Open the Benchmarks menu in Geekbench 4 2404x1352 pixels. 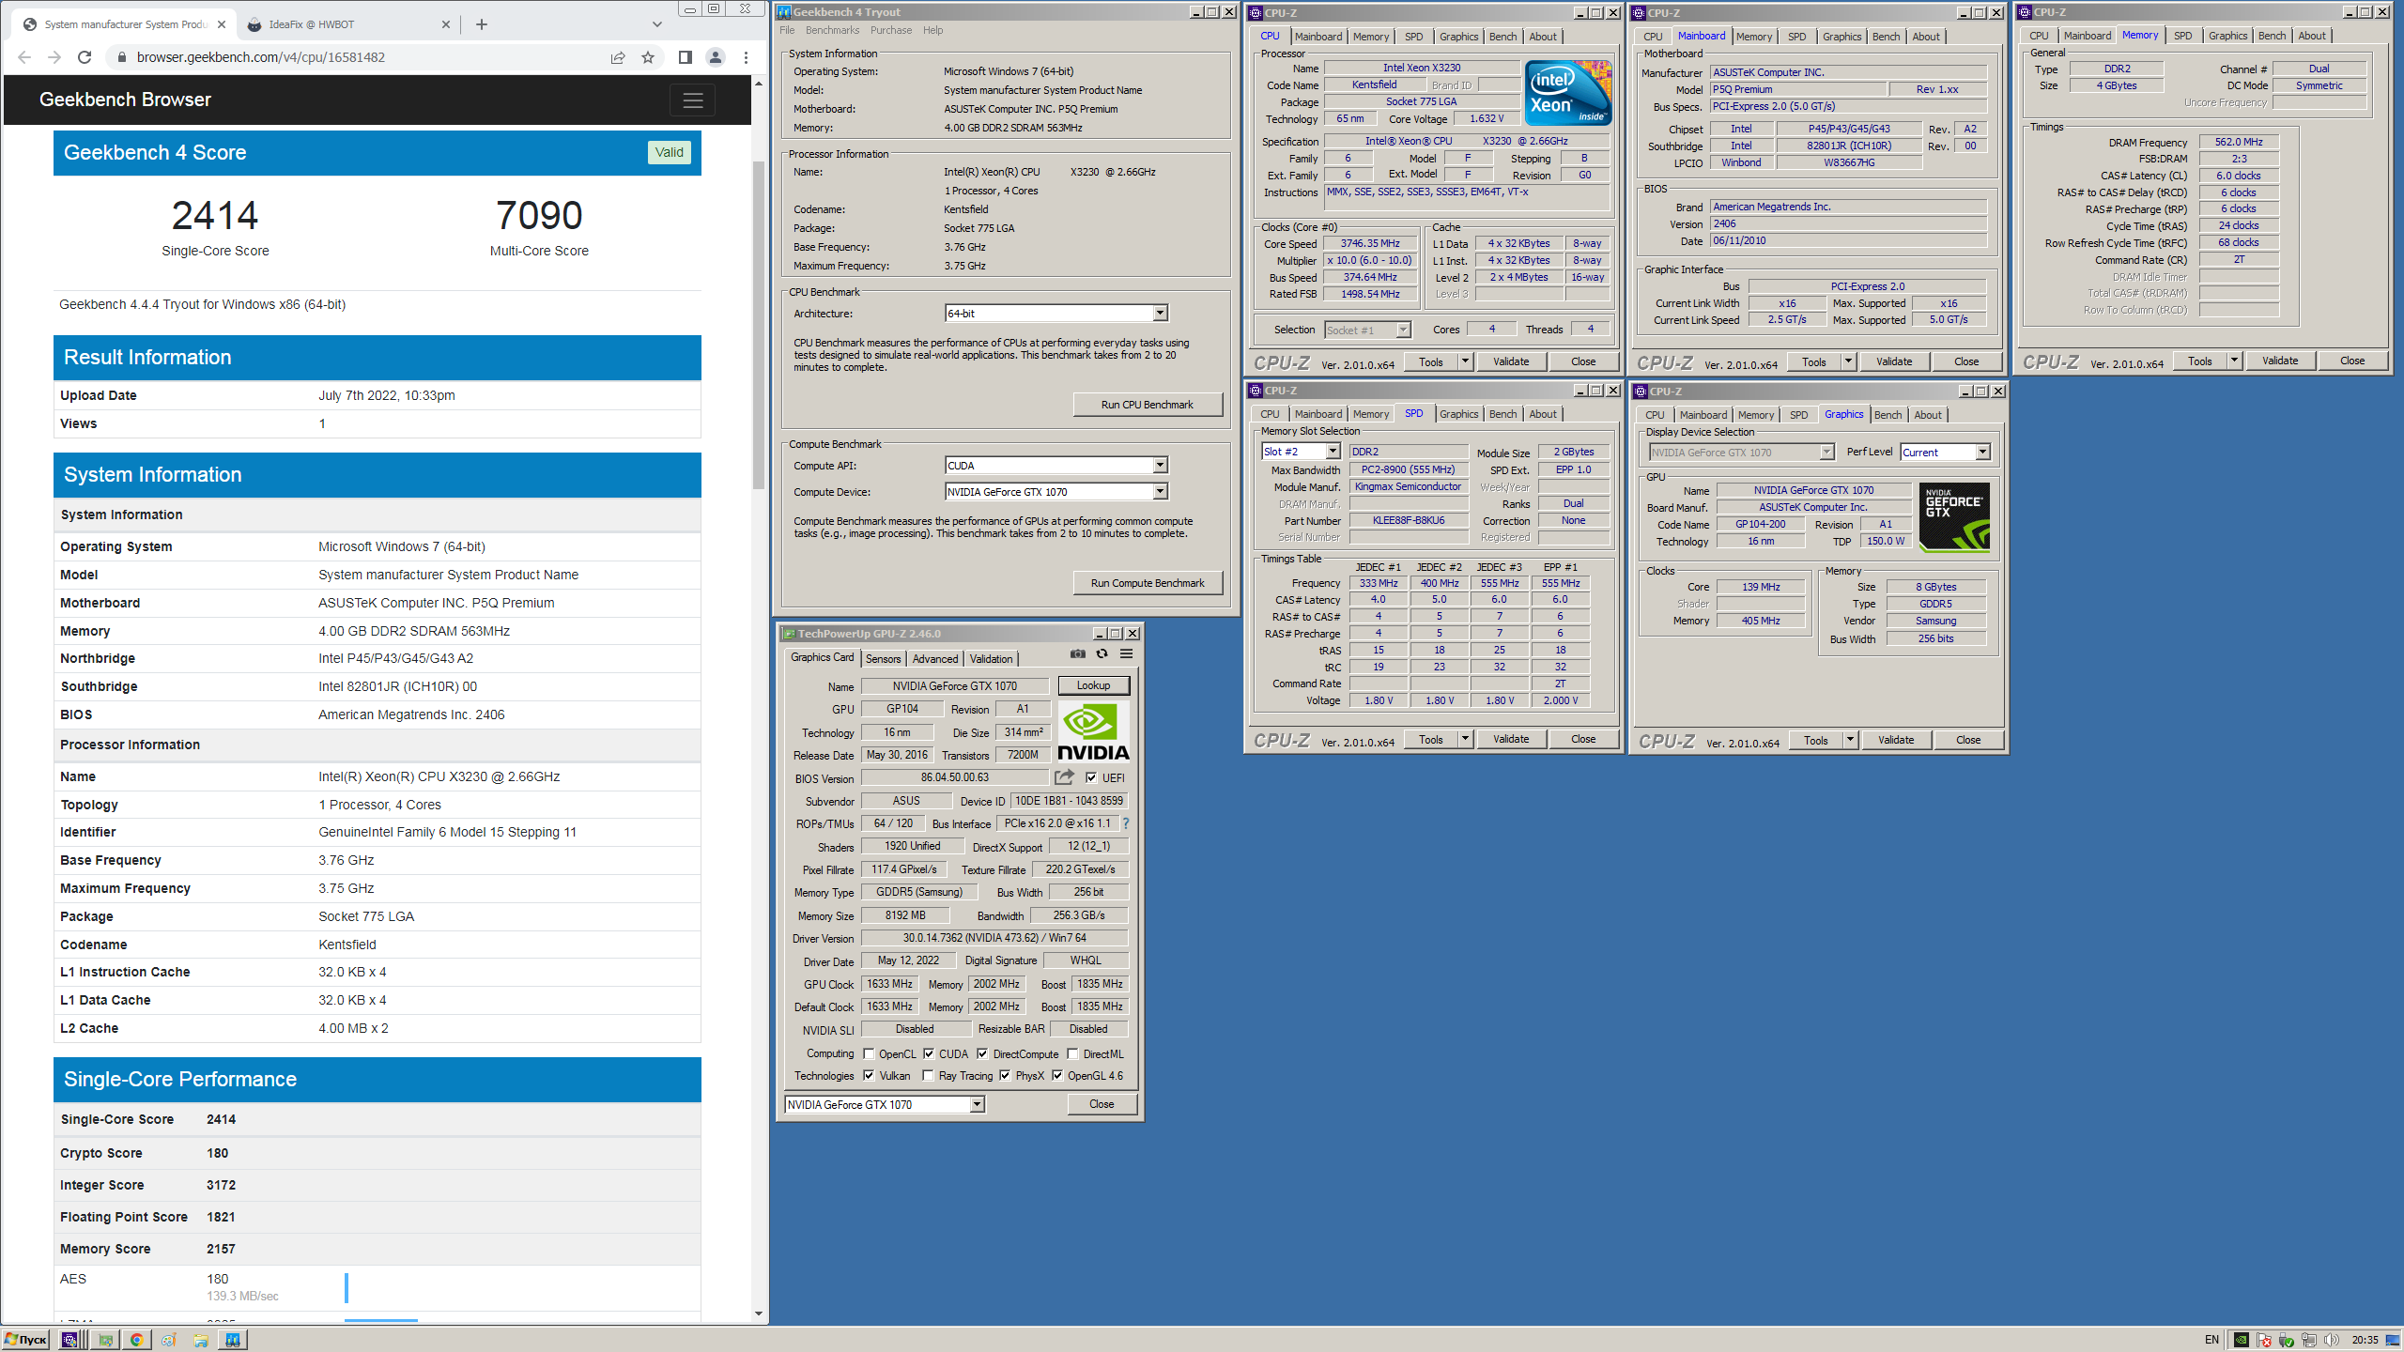832,30
